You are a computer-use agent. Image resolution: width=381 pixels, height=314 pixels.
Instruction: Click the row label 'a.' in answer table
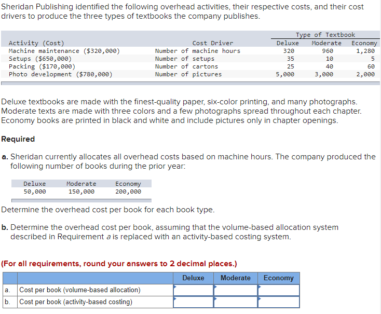(x=7, y=290)
